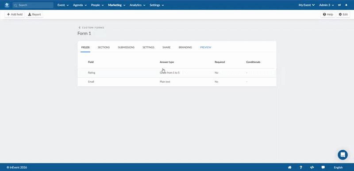Viewport: 354px width, 171px height.
Task: Go to the home icon in footer
Action: pos(290,167)
